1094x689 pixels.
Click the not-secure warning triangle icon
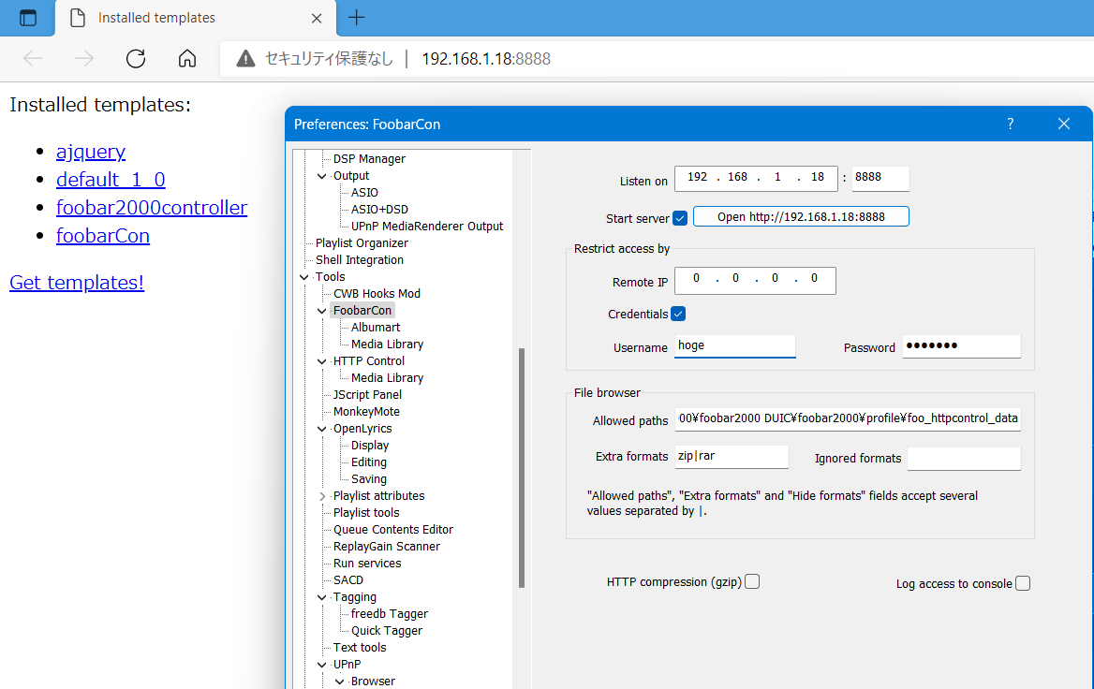[x=245, y=59]
